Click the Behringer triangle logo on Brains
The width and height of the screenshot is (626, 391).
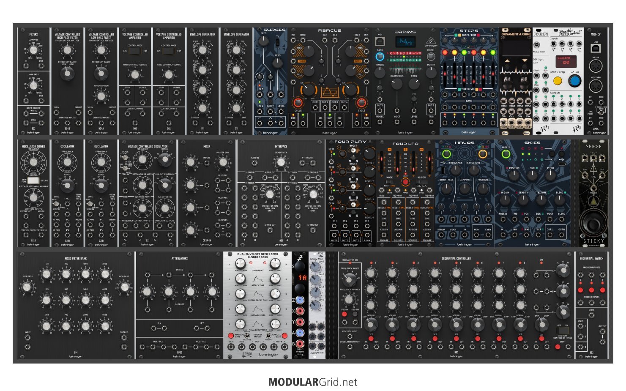pos(431,41)
